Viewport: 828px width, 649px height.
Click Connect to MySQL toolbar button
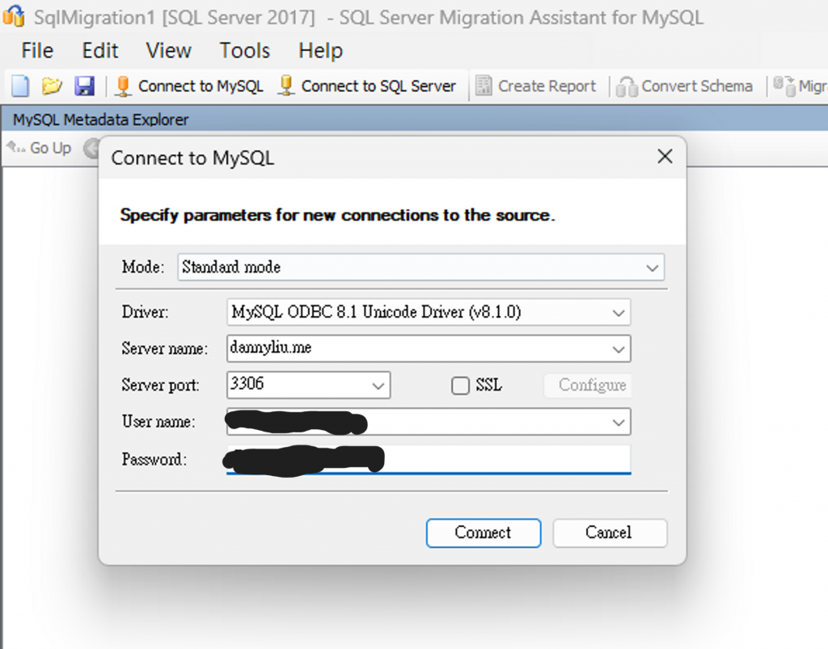(x=189, y=86)
